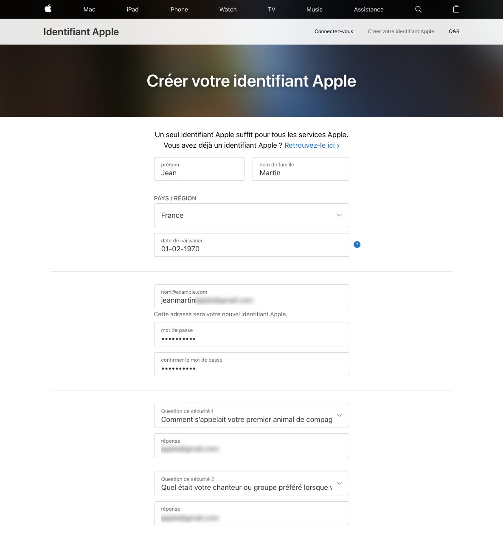Open the search magnifier icon
The image size is (503, 534).
418,9
